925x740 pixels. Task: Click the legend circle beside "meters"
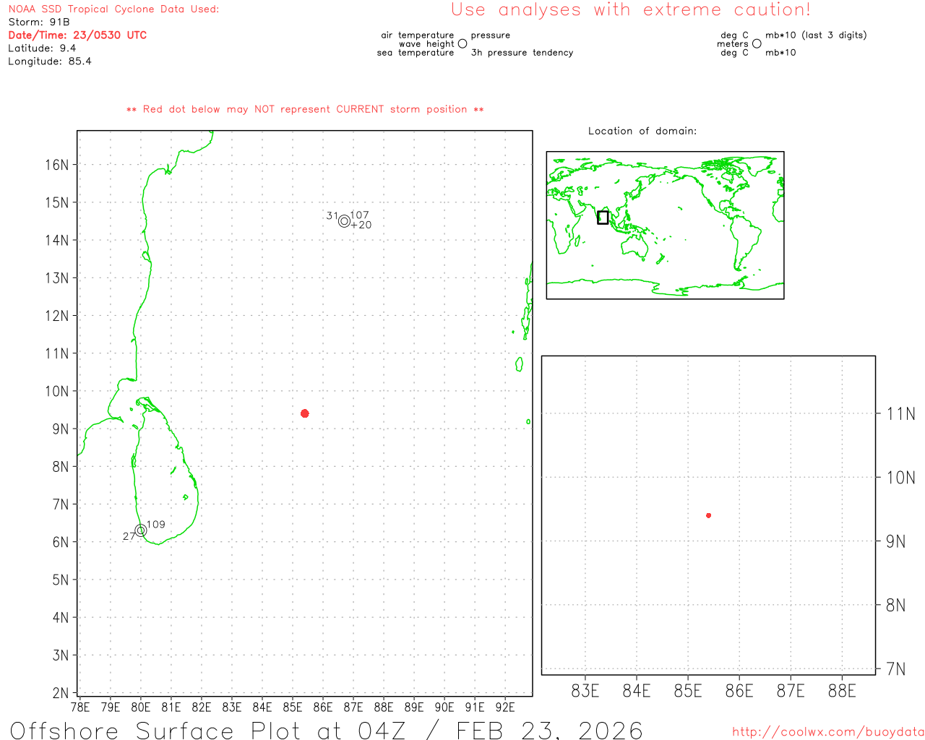pyautogui.click(x=757, y=44)
